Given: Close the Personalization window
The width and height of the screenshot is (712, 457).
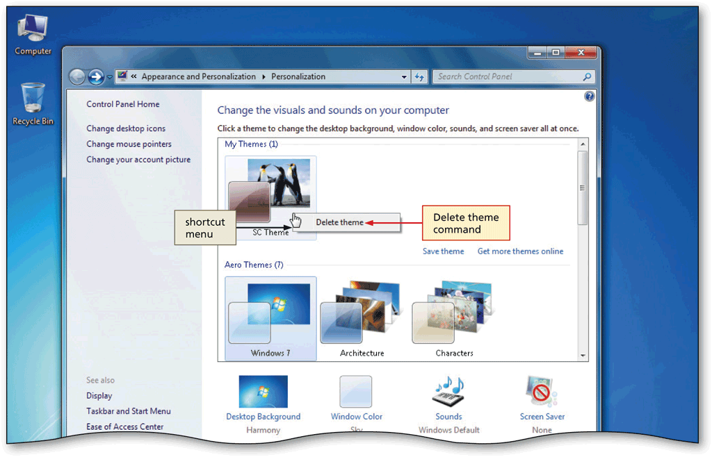Looking at the screenshot, I should pyautogui.click(x=581, y=53).
